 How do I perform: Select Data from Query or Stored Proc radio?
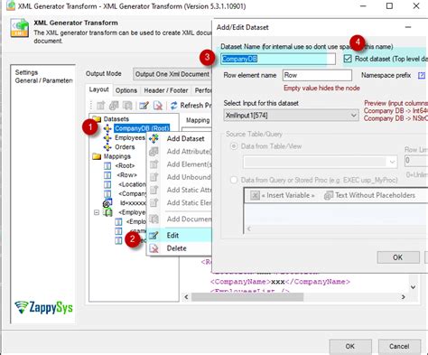[x=234, y=180]
